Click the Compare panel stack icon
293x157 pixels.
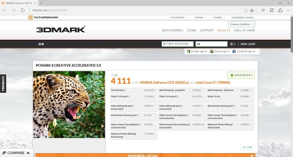4,153
